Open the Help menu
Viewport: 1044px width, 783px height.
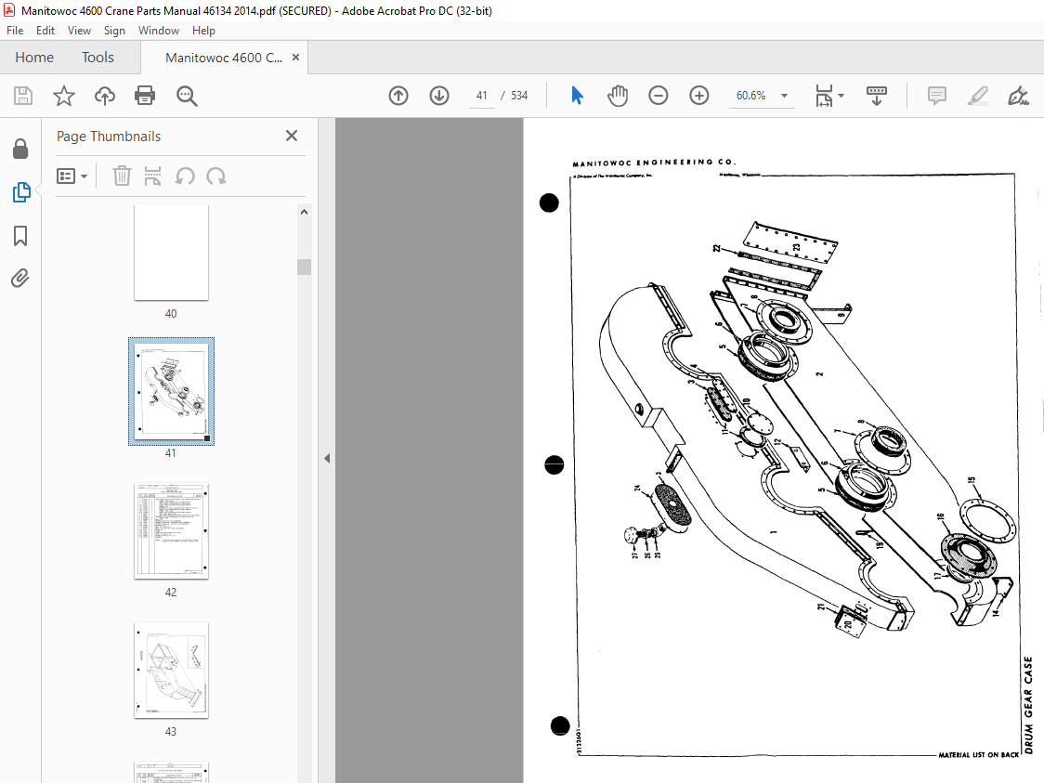[x=203, y=31]
